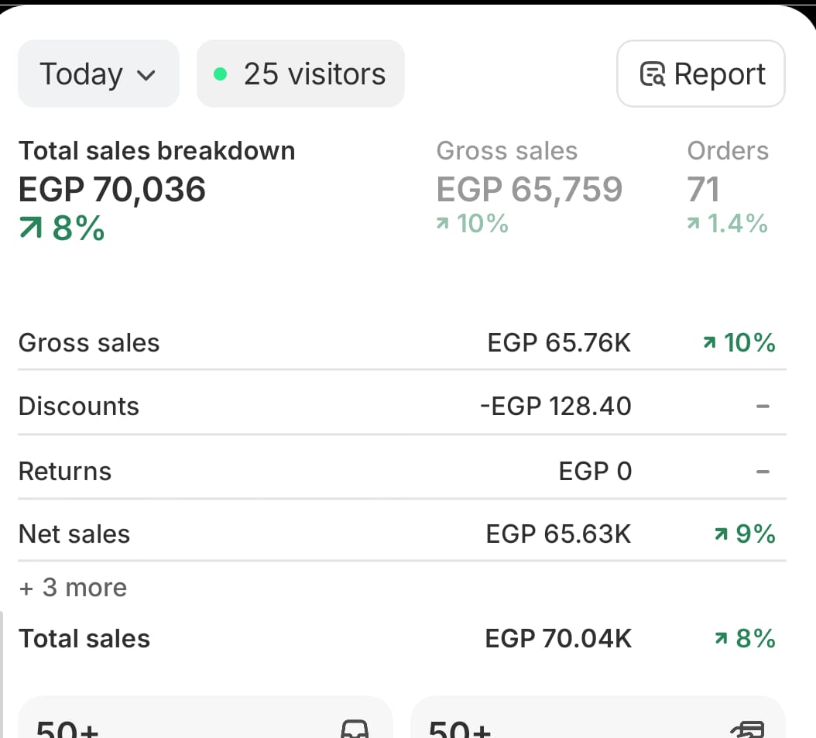Click the green live visitors dot
The width and height of the screenshot is (816, 738).
[x=220, y=74]
